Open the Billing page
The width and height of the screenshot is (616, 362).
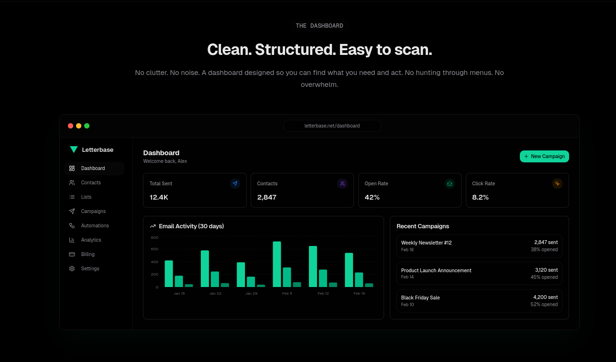click(94, 254)
